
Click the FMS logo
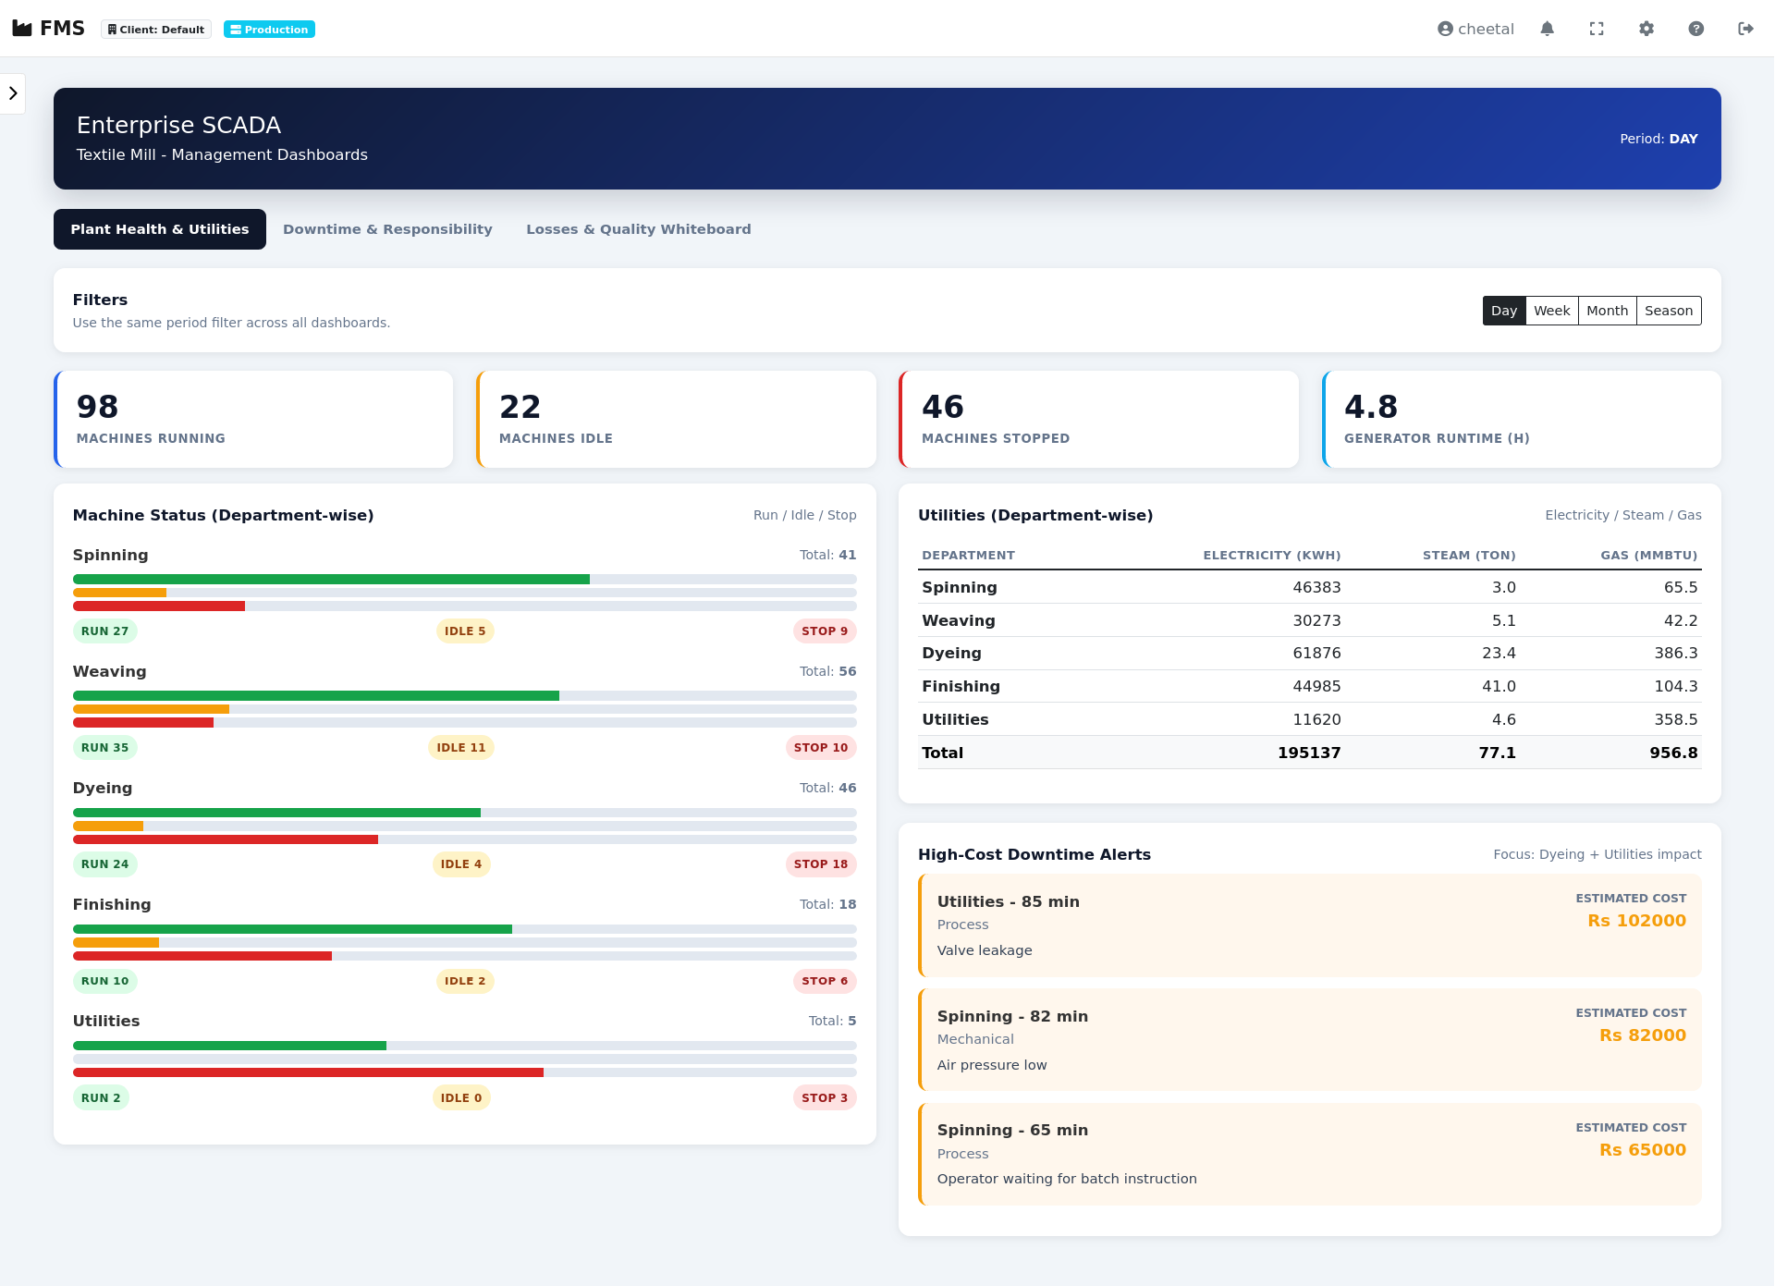point(48,28)
